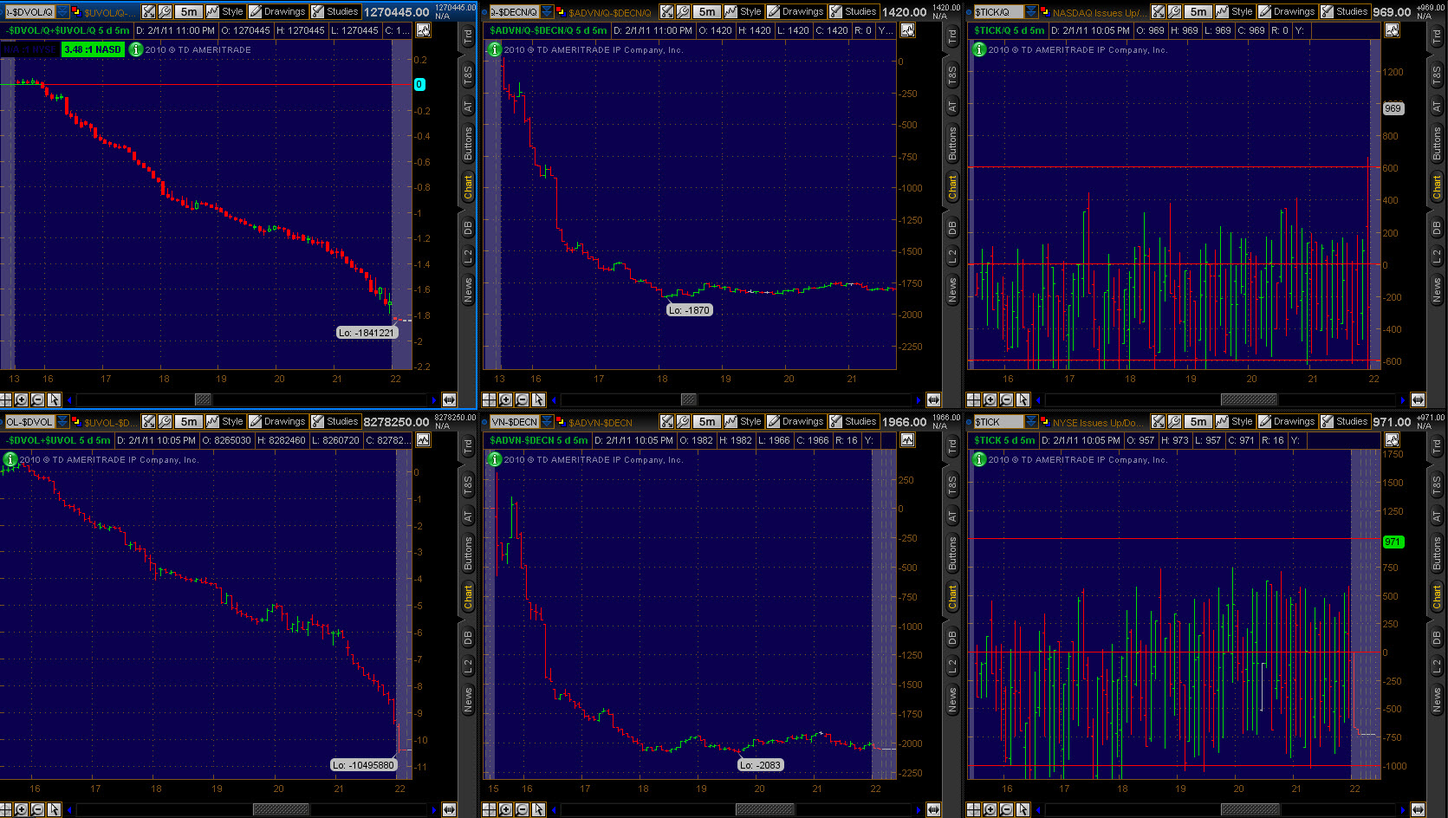This screenshot has height=818, width=1448.
Task: Open Trd side tab beside -$DVOL/Q+$UVOL/Q chart
Action: (x=468, y=36)
